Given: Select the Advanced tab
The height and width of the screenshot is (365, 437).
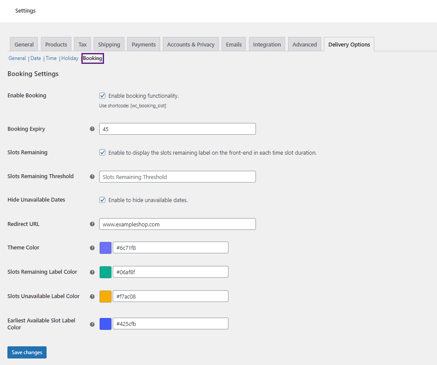Looking at the screenshot, I should coord(304,44).
